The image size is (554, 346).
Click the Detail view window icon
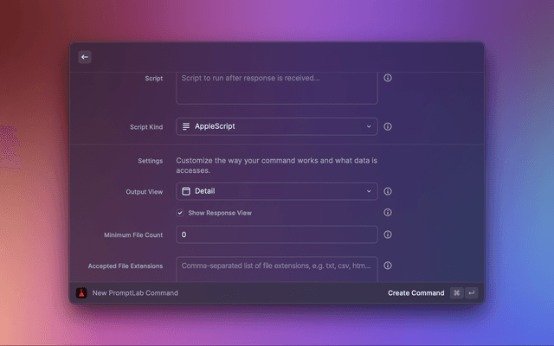pyautogui.click(x=186, y=191)
